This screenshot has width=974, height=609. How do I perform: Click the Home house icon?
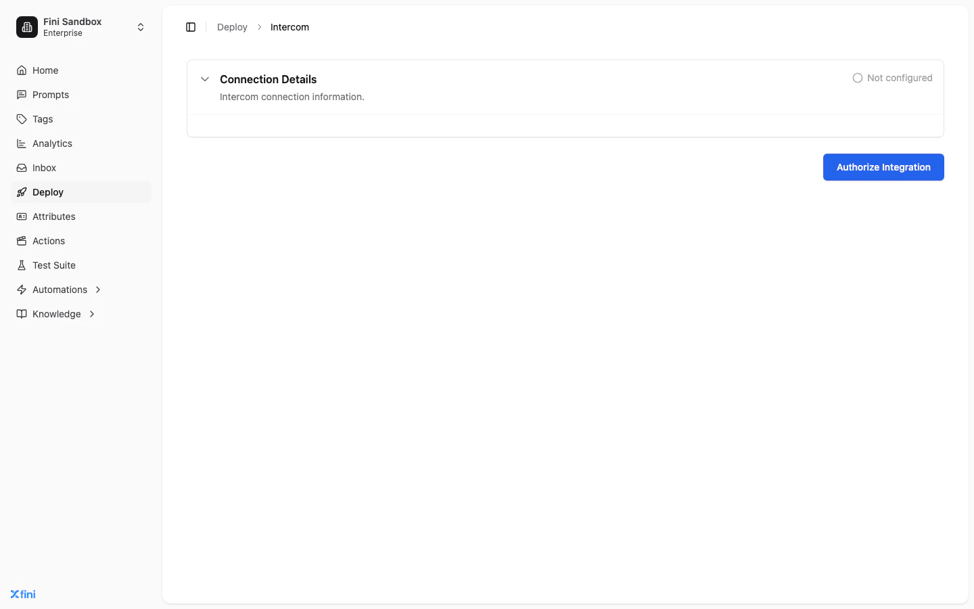point(22,70)
